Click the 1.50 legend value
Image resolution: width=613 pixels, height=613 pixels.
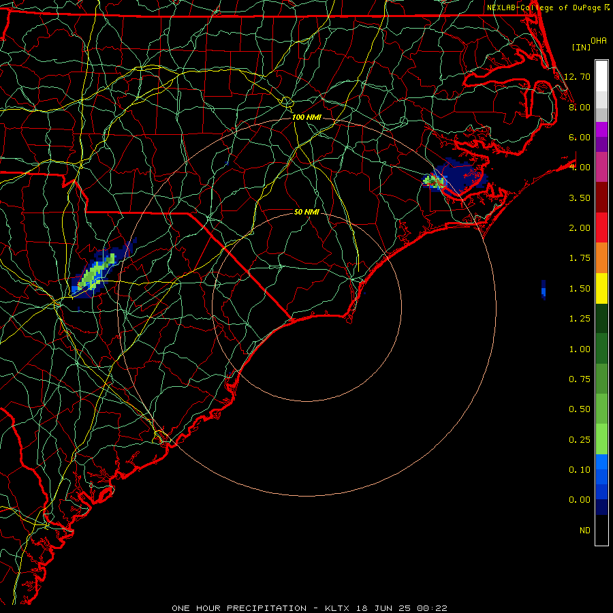pyautogui.click(x=580, y=289)
